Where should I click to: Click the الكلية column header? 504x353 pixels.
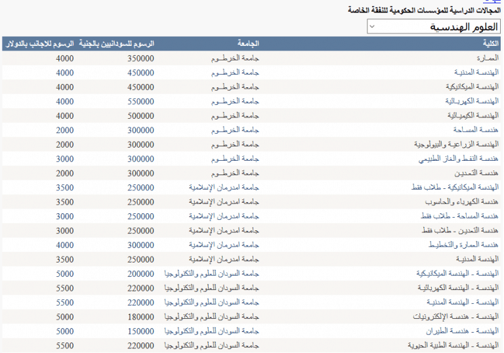490,43
